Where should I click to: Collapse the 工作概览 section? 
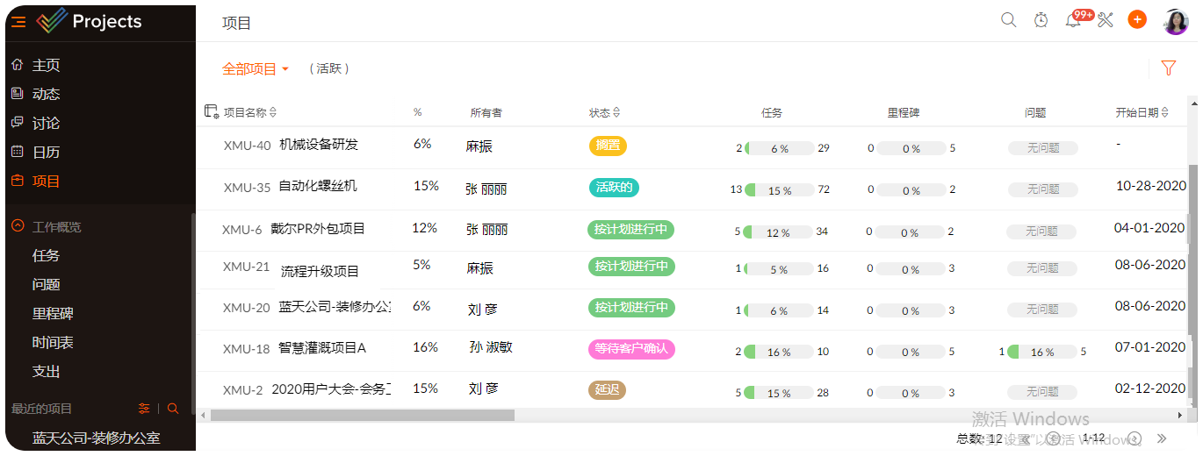pyautogui.click(x=18, y=226)
